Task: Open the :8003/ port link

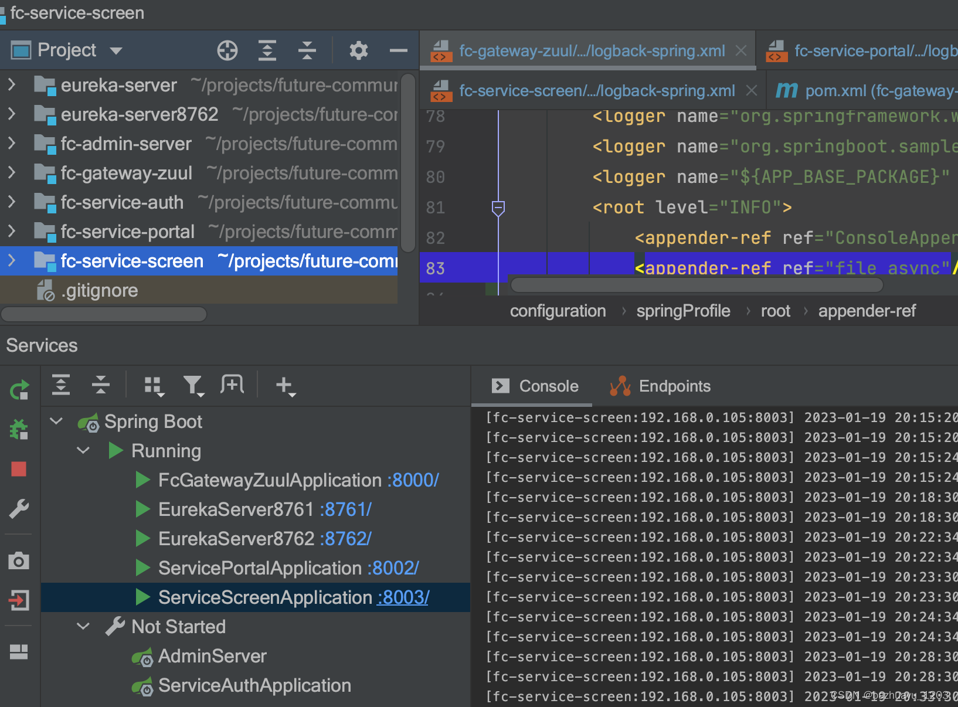Action: point(404,597)
